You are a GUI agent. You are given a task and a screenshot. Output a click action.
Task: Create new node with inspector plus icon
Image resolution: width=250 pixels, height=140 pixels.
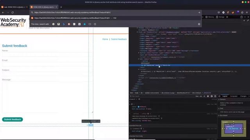tap(244, 21)
